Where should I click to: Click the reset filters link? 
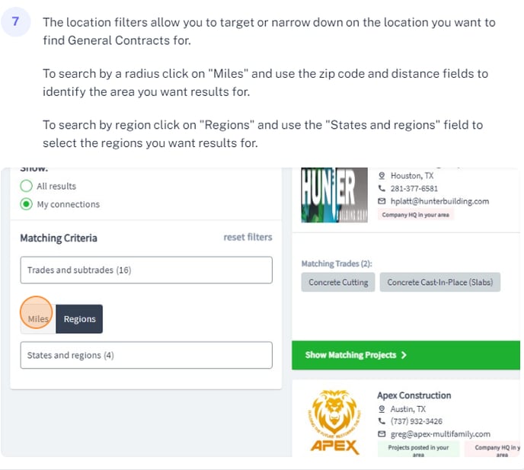click(248, 237)
